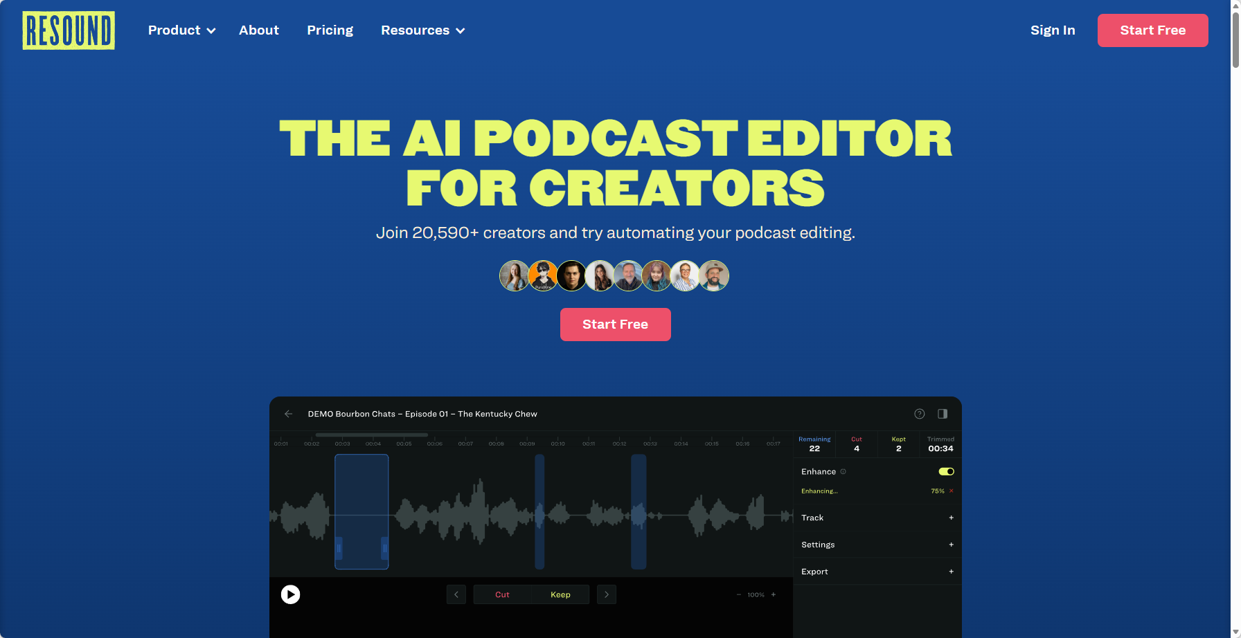This screenshot has width=1241, height=638.
Task: Open the Product dropdown menu
Action: pyautogui.click(x=181, y=30)
